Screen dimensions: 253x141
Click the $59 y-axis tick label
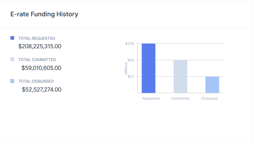(131, 60)
